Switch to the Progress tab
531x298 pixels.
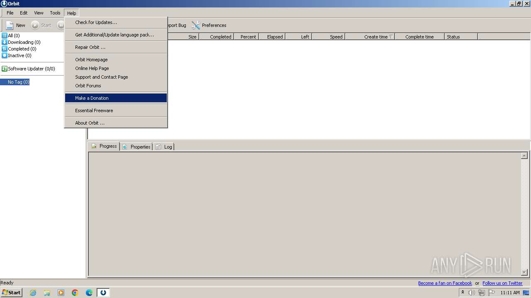(104, 146)
